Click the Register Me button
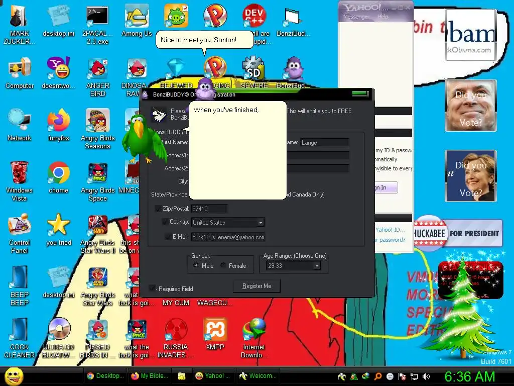This screenshot has width=514, height=386. tap(256, 286)
